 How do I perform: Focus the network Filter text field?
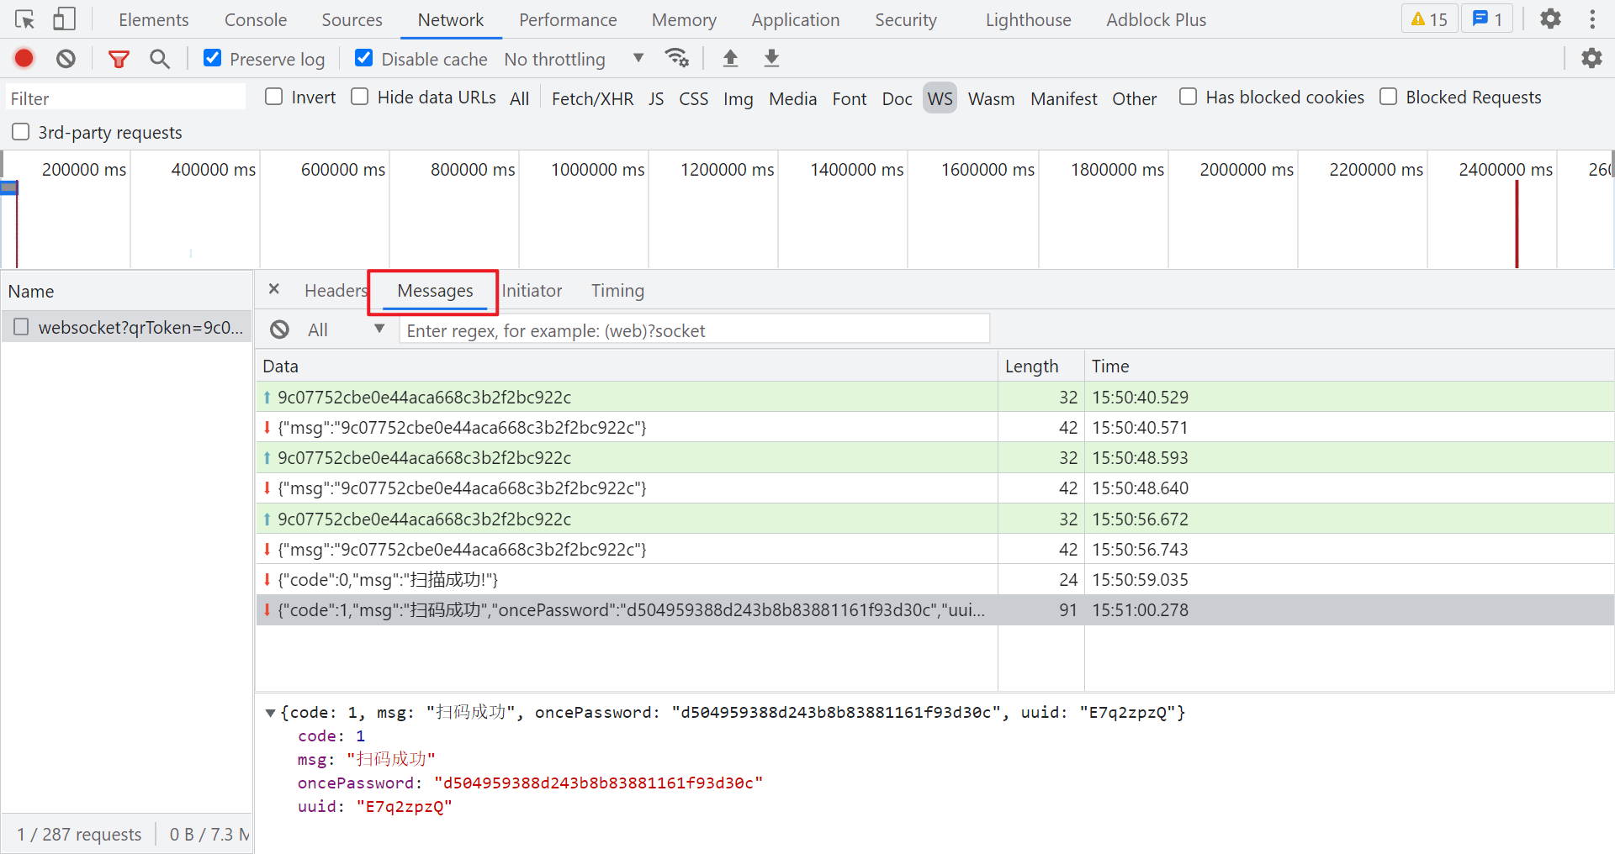(126, 98)
